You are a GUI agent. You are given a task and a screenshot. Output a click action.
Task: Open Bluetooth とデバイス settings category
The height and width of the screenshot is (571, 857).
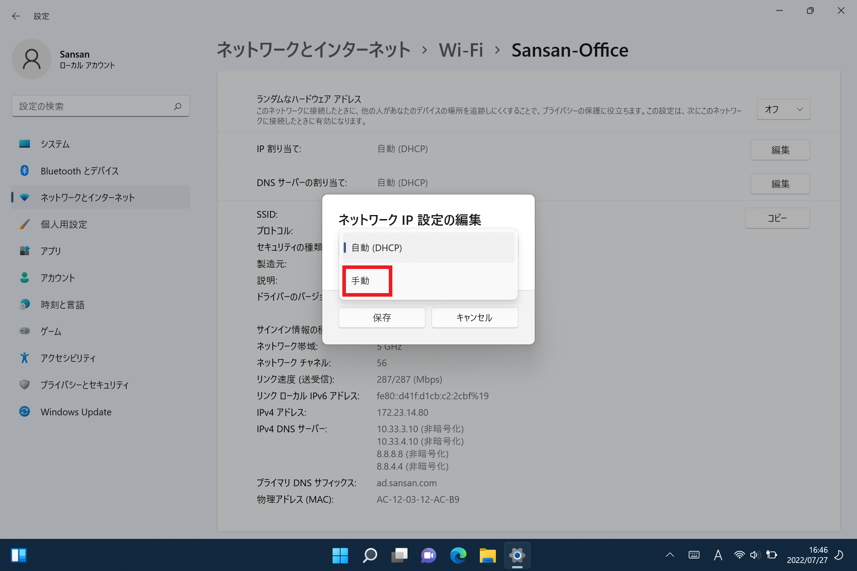(100, 171)
